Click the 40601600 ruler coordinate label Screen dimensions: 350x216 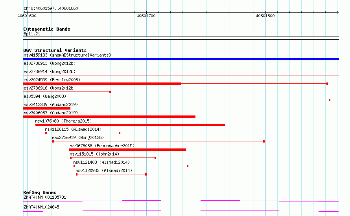pyautogui.click(x=27, y=16)
